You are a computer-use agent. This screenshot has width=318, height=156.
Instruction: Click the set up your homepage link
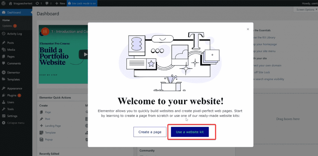[x=265, y=44]
